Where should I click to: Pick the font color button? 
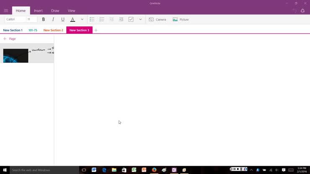pos(72,19)
